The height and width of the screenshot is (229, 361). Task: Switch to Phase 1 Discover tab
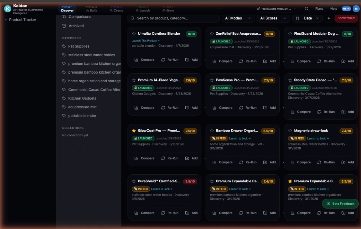tap(67, 9)
